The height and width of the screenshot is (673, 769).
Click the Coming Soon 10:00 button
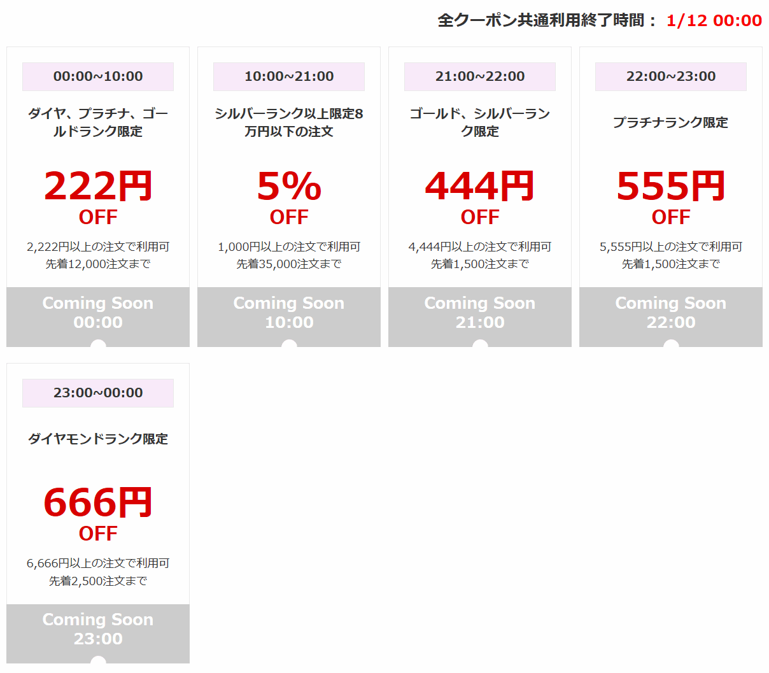[289, 316]
